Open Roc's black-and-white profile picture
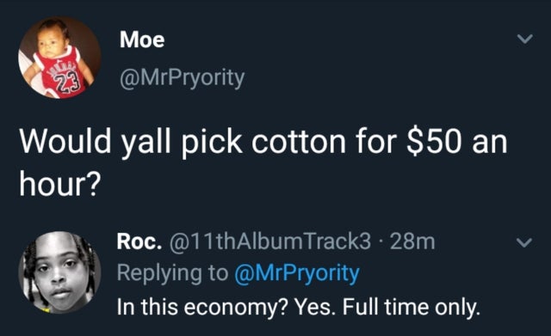 (x=59, y=272)
